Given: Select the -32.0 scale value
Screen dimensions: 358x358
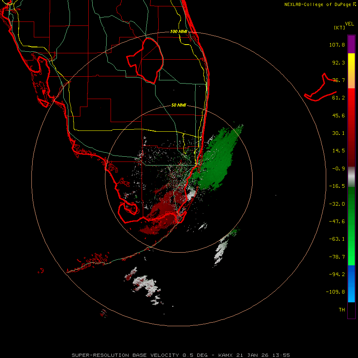Looking at the screenshot, I should 337,204.
